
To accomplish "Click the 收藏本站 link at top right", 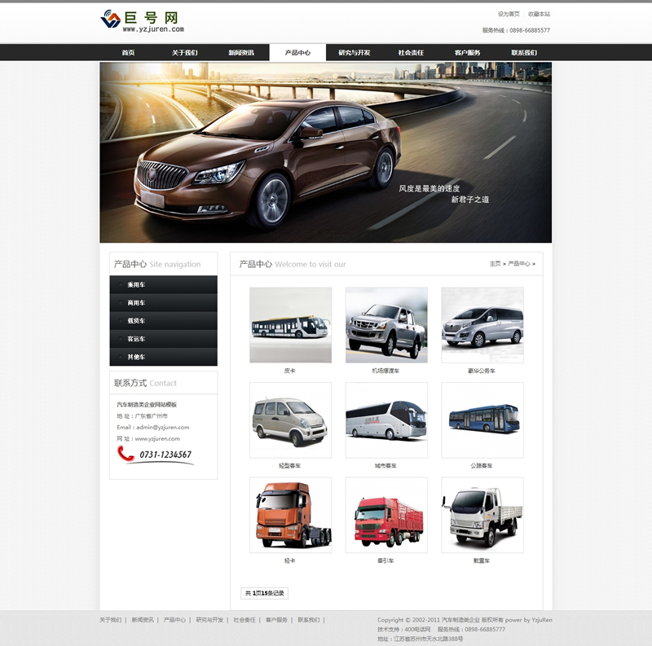I will pos(539,14).
